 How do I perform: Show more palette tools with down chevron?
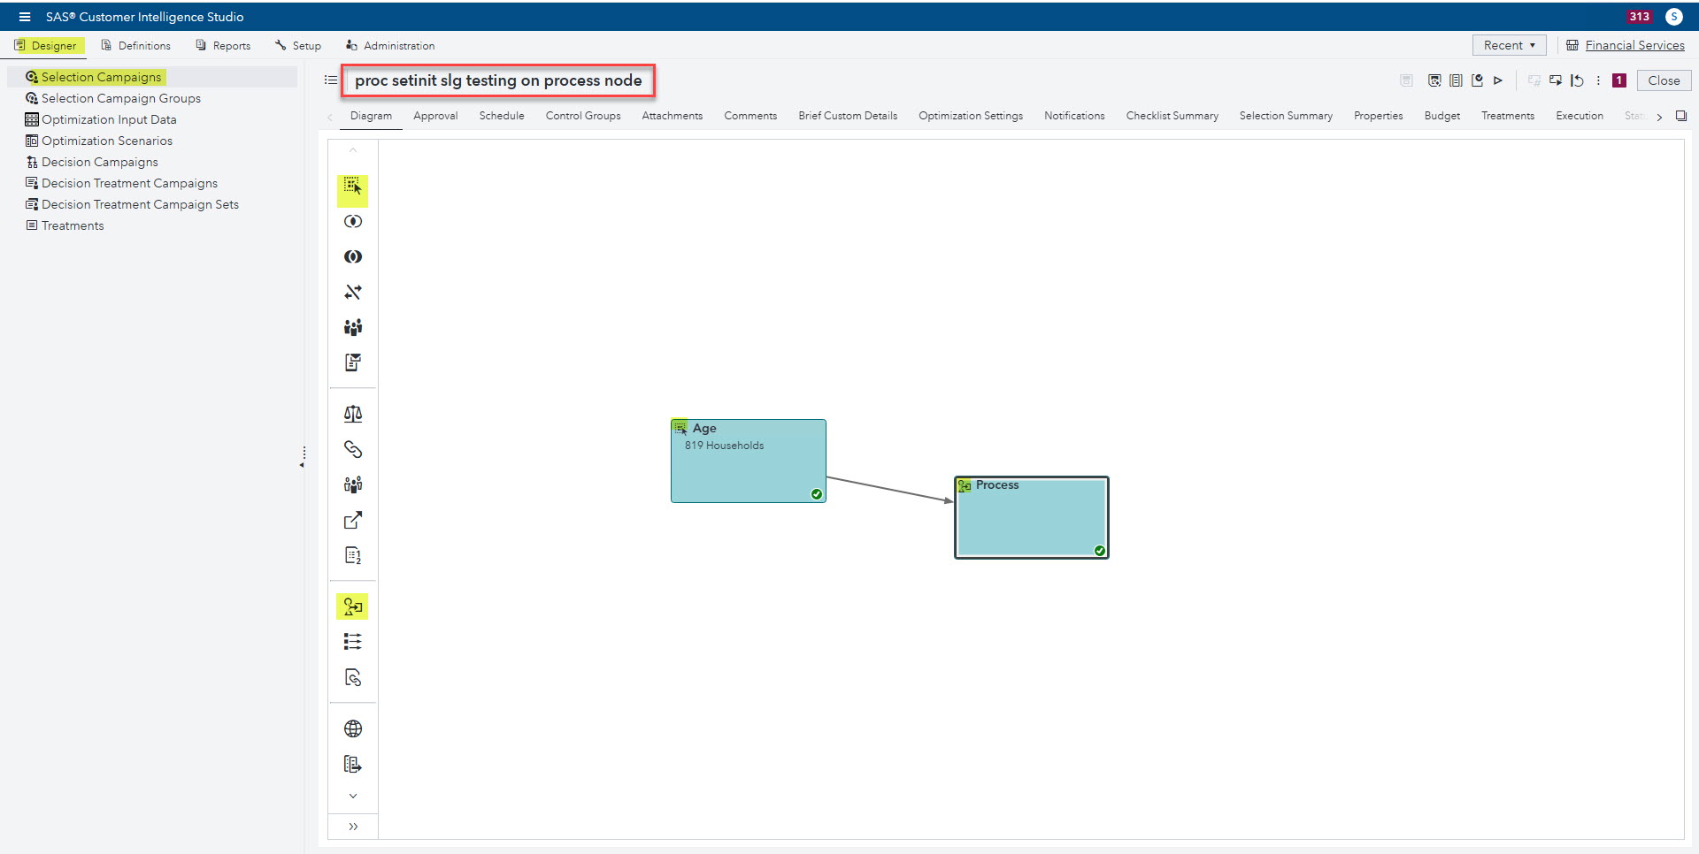tap(353, 796)
